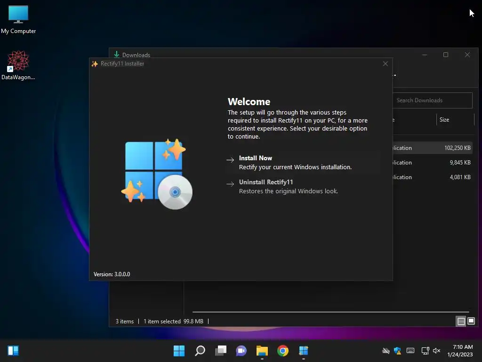Choose Uninstall Rectify11 option
This screenshot has width=482, height=362.
303,187
